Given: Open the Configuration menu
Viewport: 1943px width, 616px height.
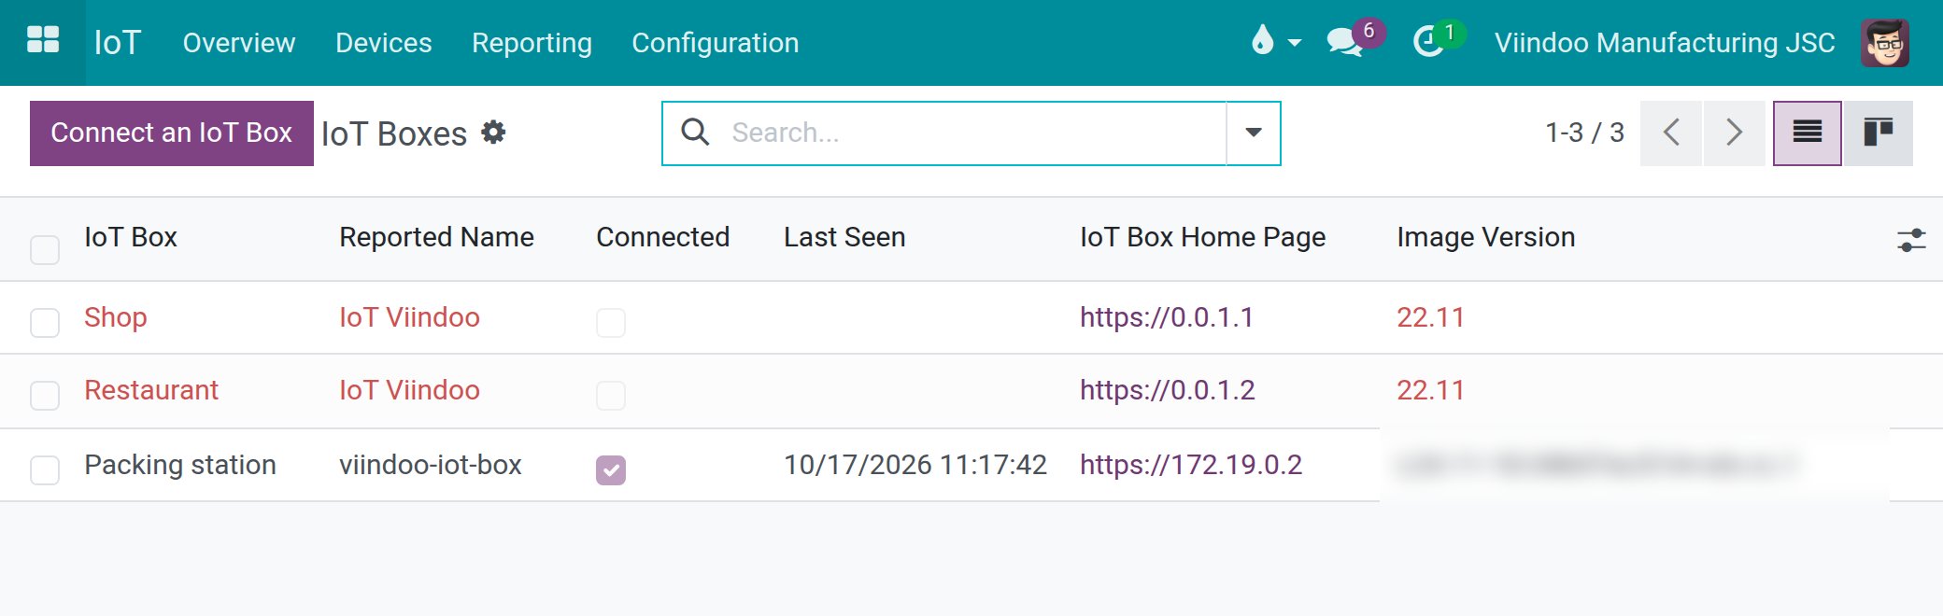Looking at the screenshot, I should pos(716,43).
